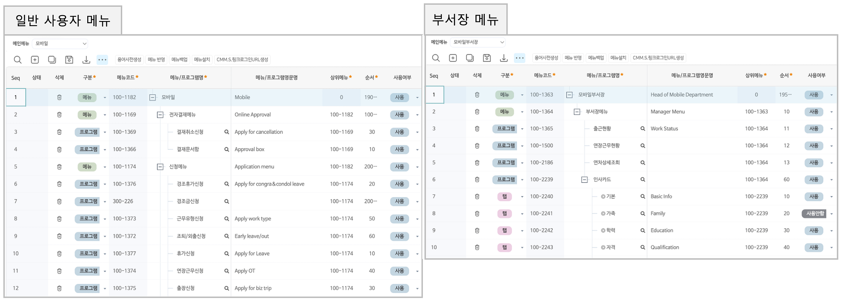Image resolution: width=843 pixels, height=301 pixels.
Task: Delete row 100-1182 with trash icon
Action: 59,97
